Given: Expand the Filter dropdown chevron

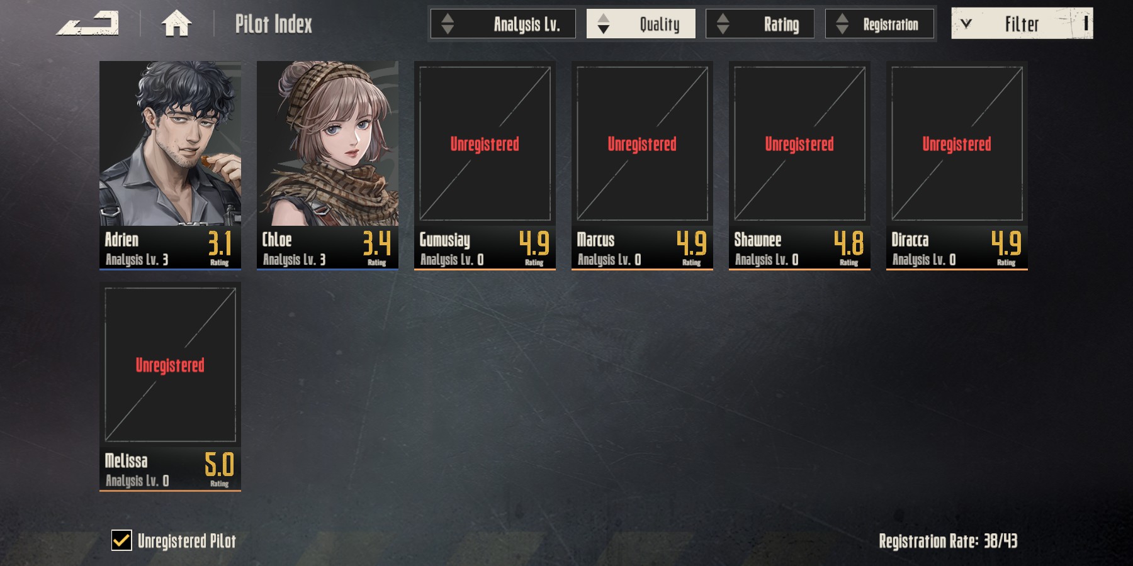Looking at the screenshot, I should coord(966,24).
